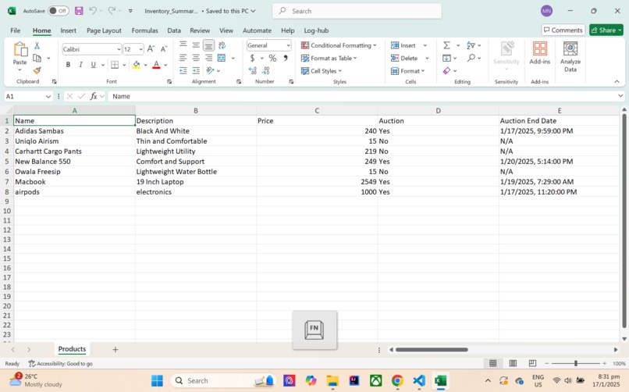
Task: Toggle Align Left horizontal alignment
Action: tap(183, 58)
